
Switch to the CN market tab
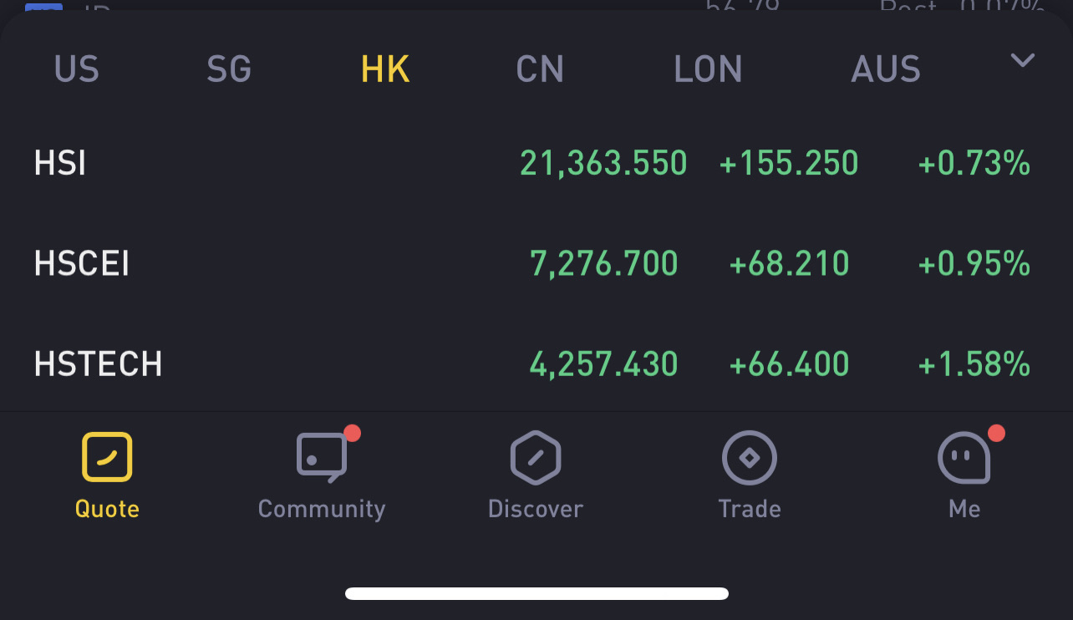point(540,69)
